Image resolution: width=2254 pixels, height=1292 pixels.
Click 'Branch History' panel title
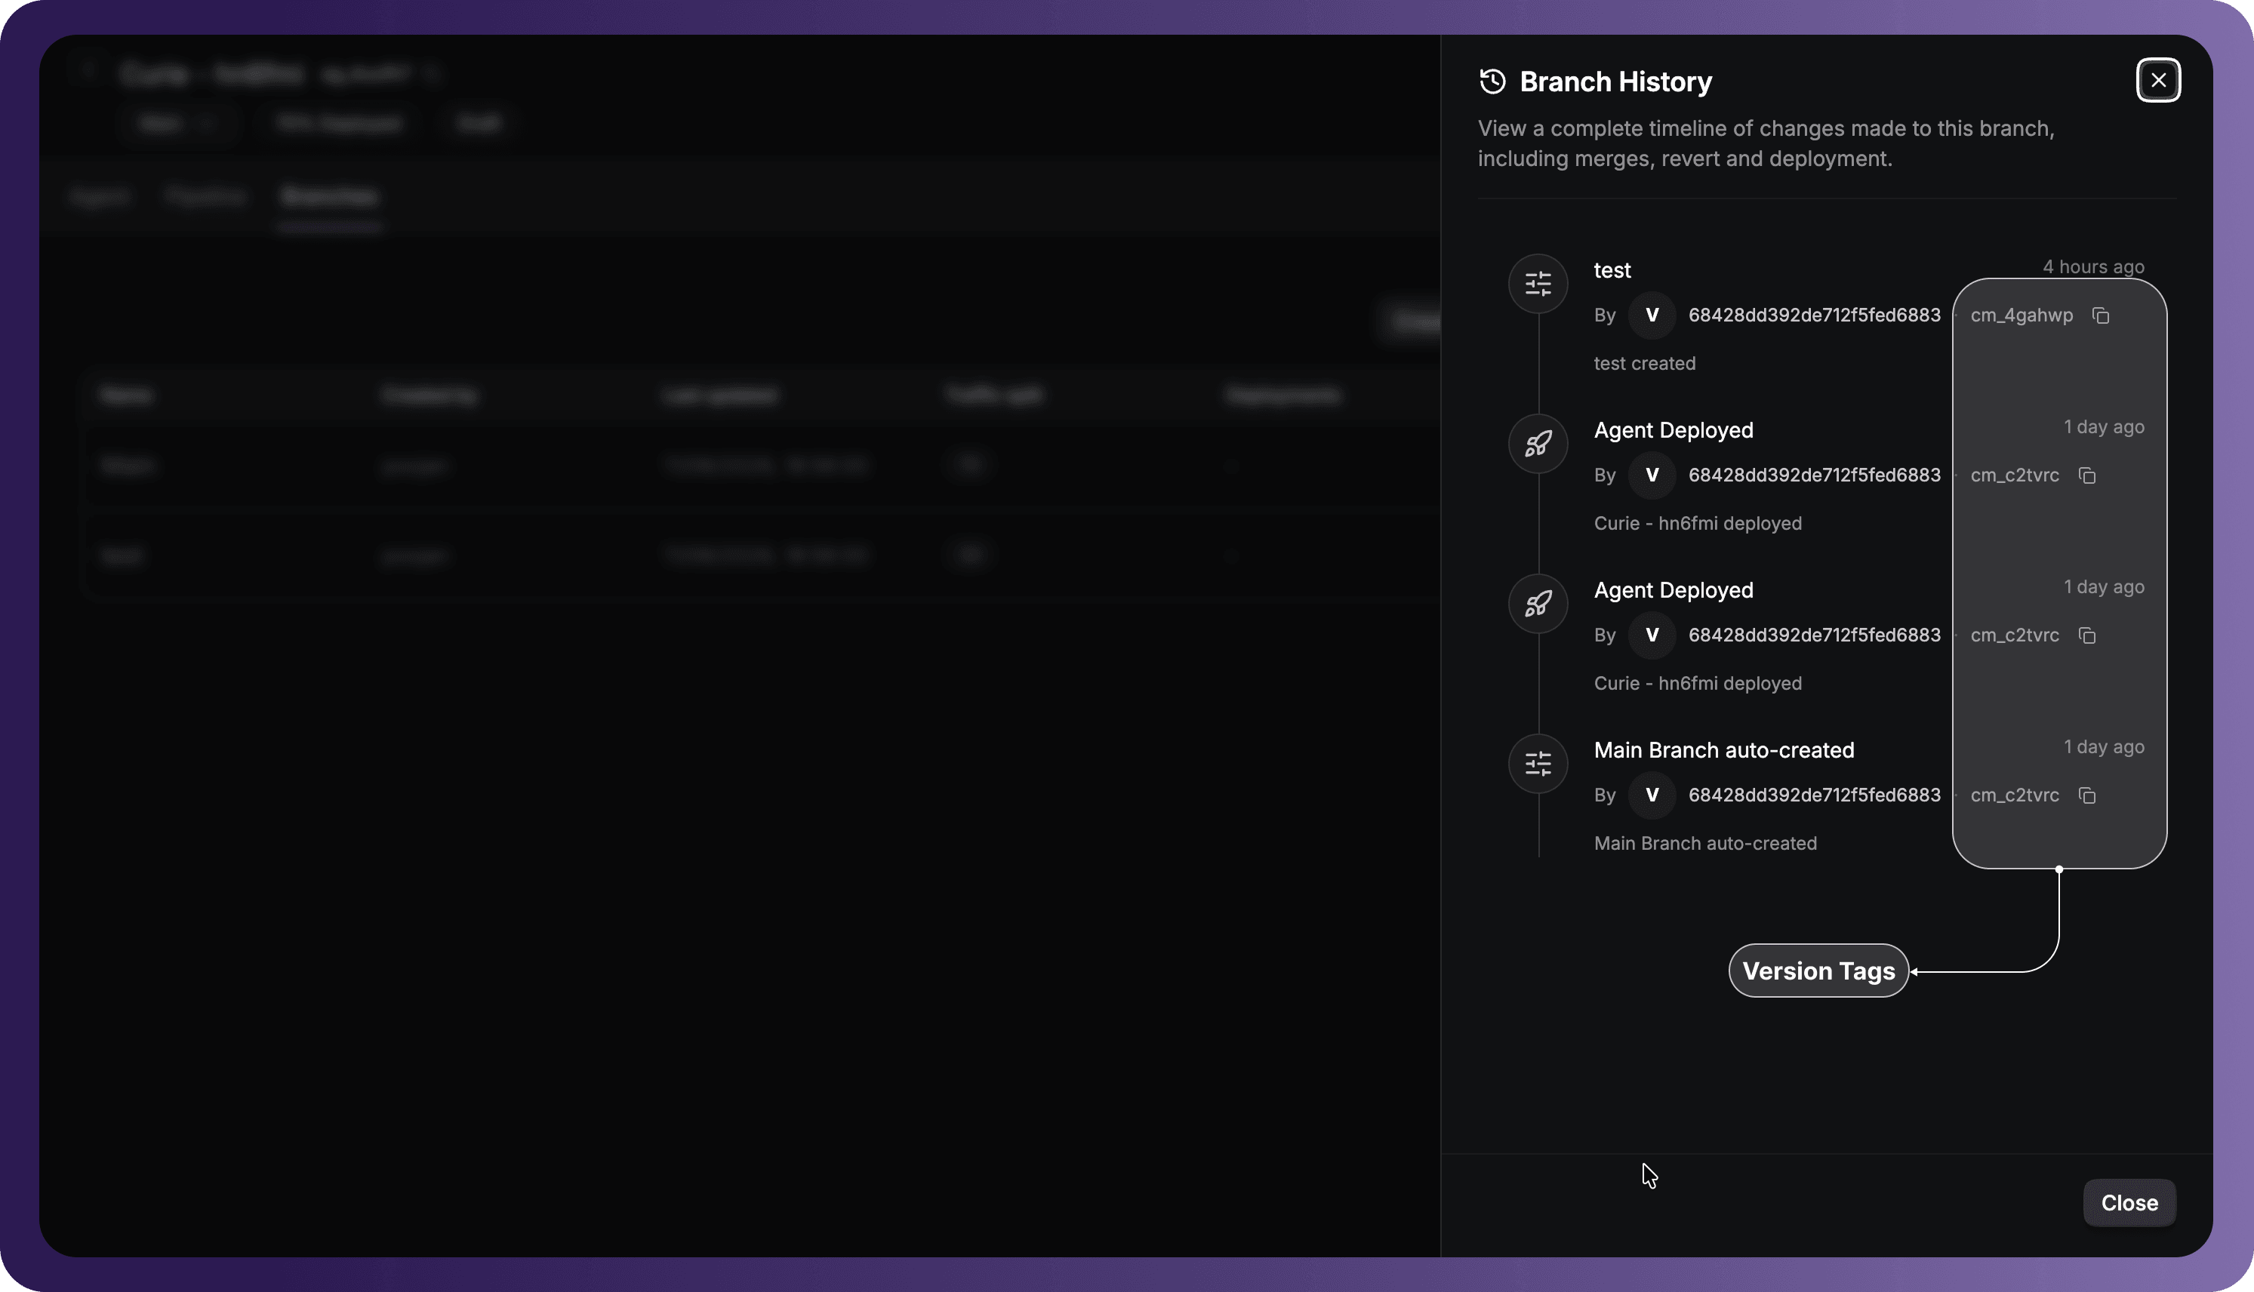(x=1615, y=81)
